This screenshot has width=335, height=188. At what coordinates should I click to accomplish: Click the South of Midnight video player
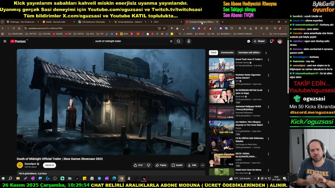111,102
